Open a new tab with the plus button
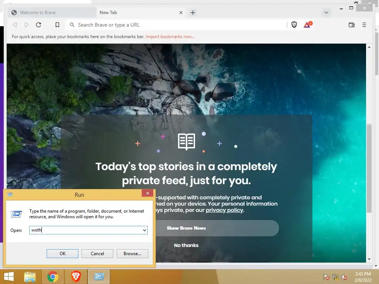The image size is (379, 284). click(192, 13)
